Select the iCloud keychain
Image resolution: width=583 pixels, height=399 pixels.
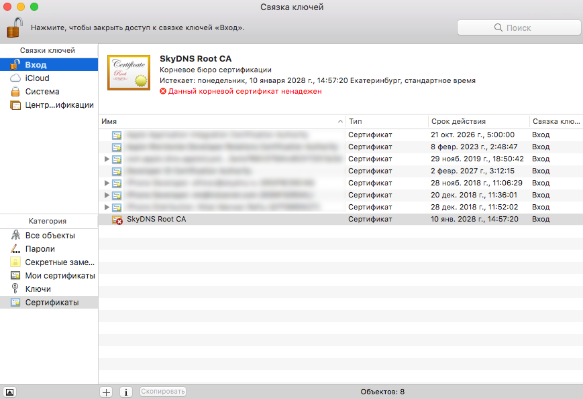pos(49,78)
